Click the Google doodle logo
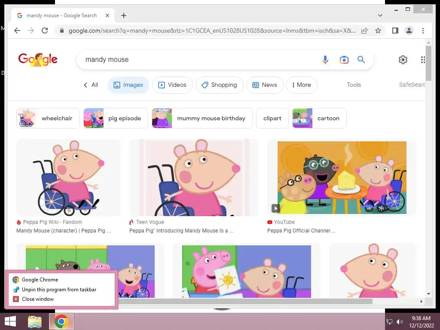 click(38, 59)
